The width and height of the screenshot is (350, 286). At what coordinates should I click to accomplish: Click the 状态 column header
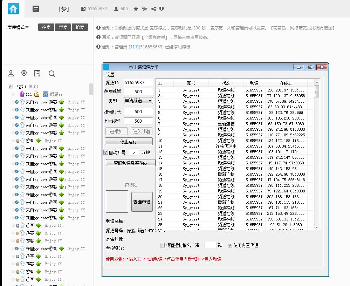(226, 83)
